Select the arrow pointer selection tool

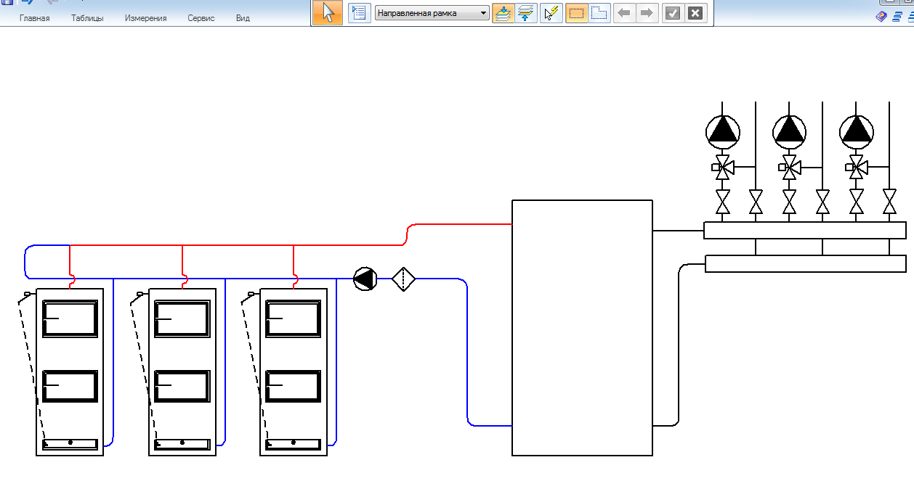328,13
